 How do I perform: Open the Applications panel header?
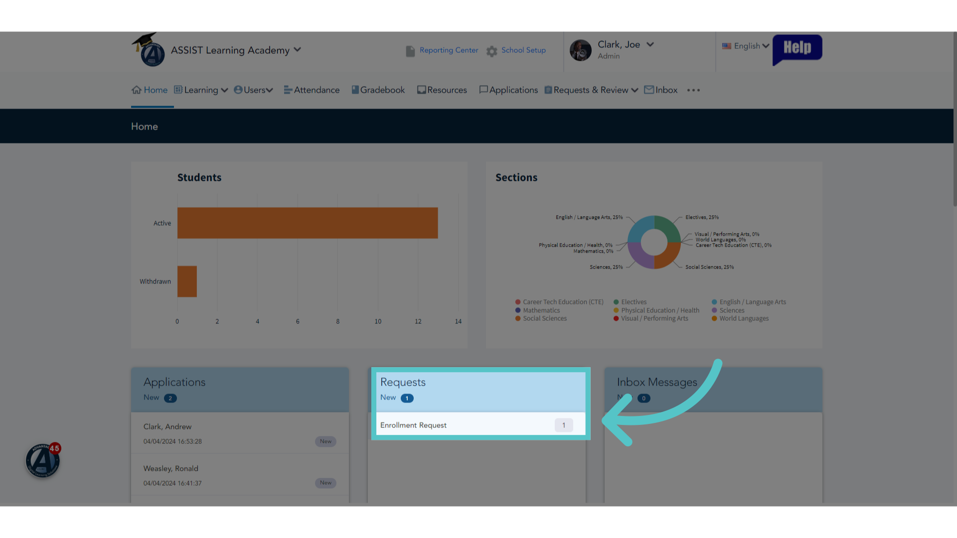pos(240,390)
